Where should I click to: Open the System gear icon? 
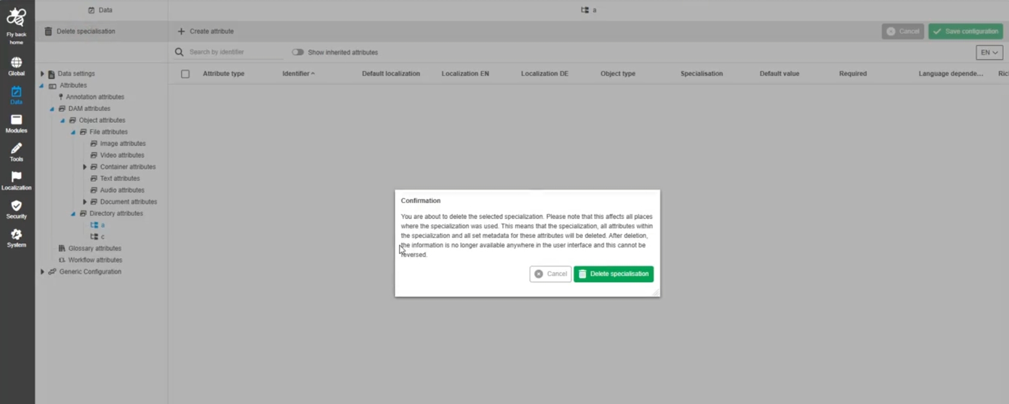coord(16,234)
